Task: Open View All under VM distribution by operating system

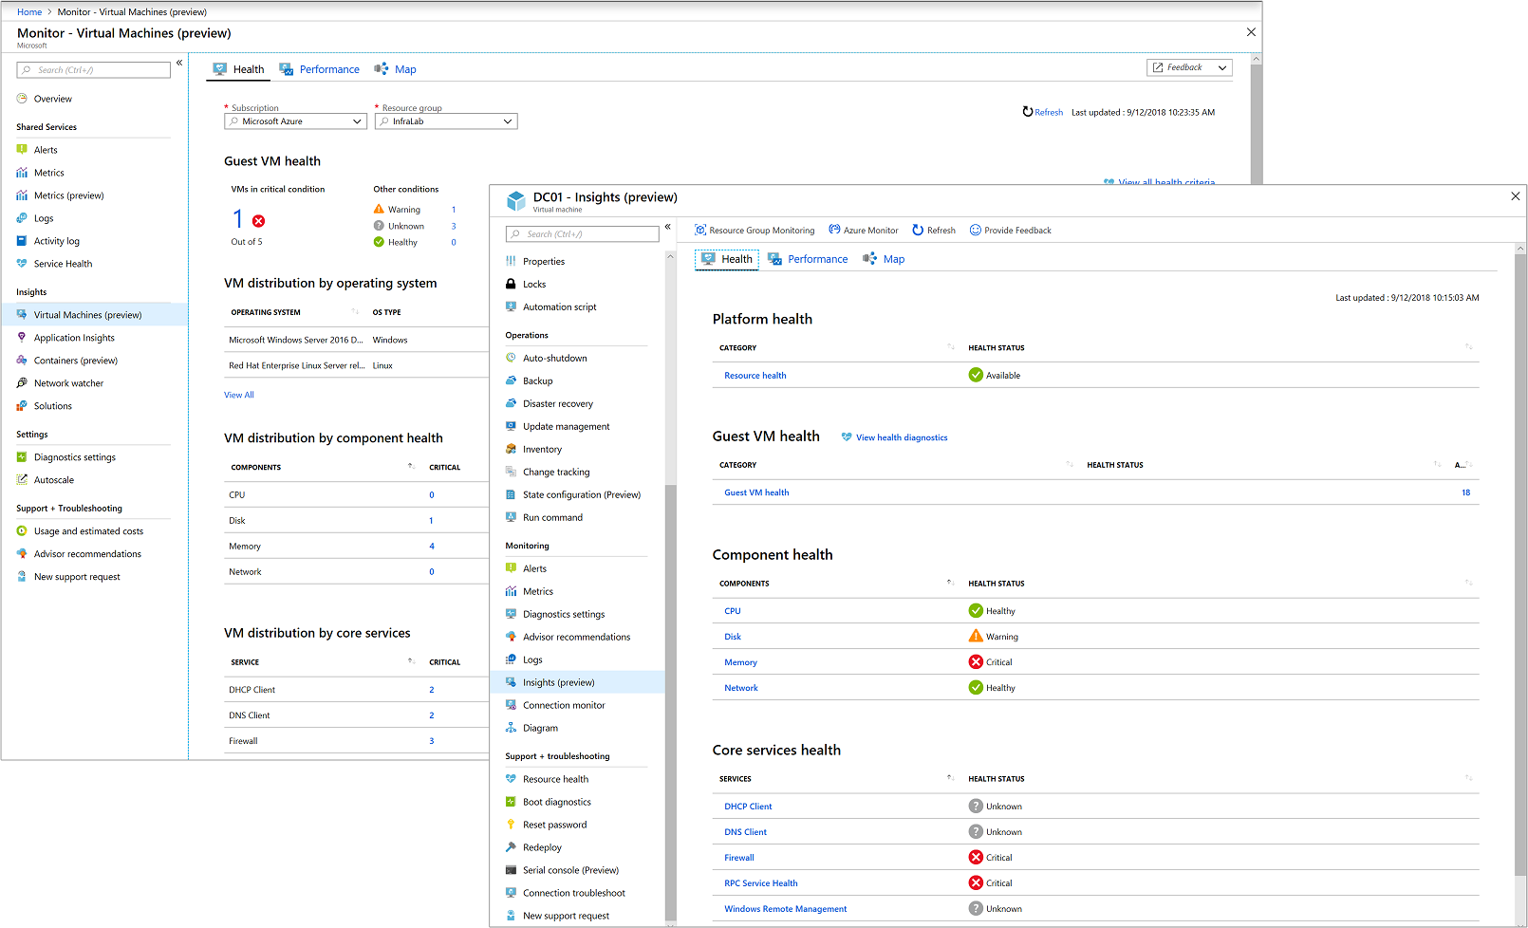Action: point(237,394)
